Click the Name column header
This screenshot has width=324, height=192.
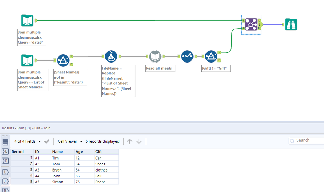63,152
